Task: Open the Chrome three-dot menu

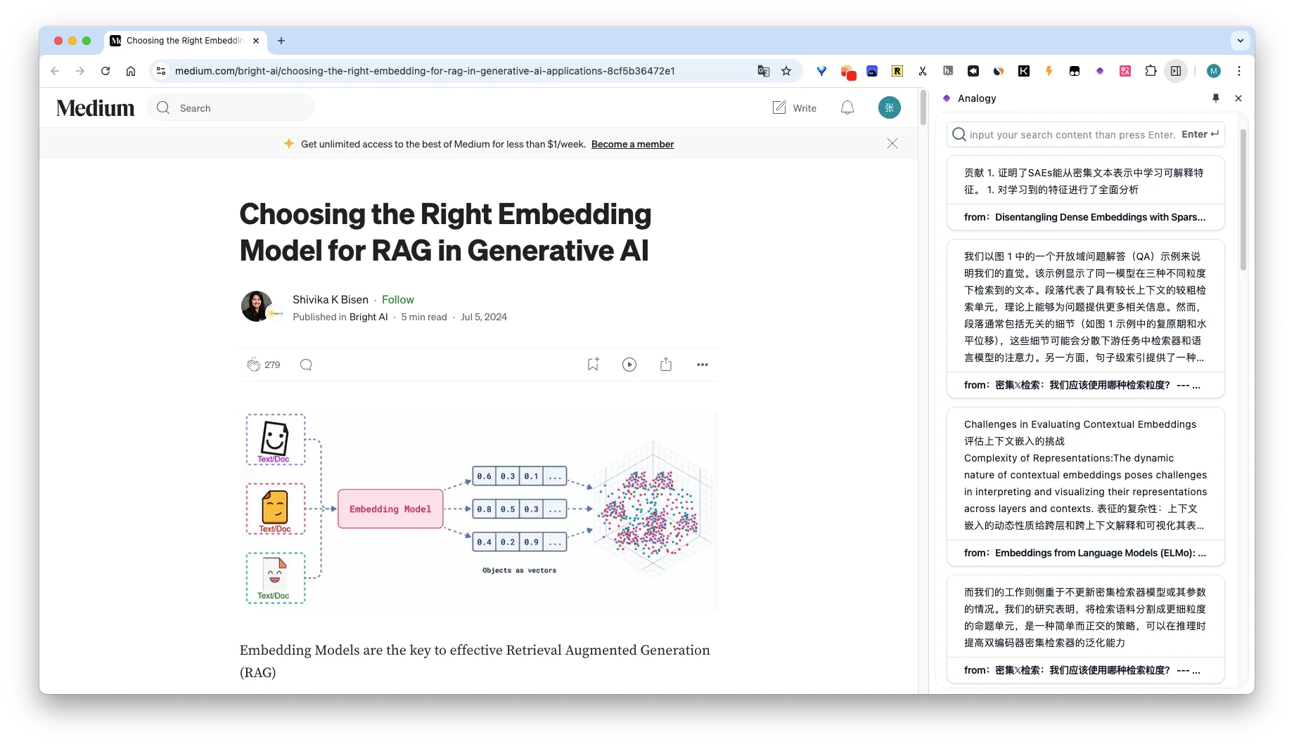Action: (1240, 71)
